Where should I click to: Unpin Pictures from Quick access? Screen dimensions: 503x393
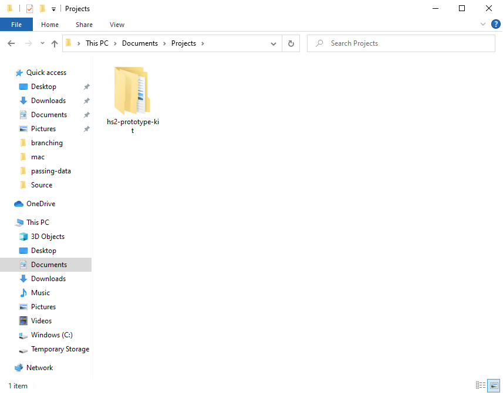86,128
